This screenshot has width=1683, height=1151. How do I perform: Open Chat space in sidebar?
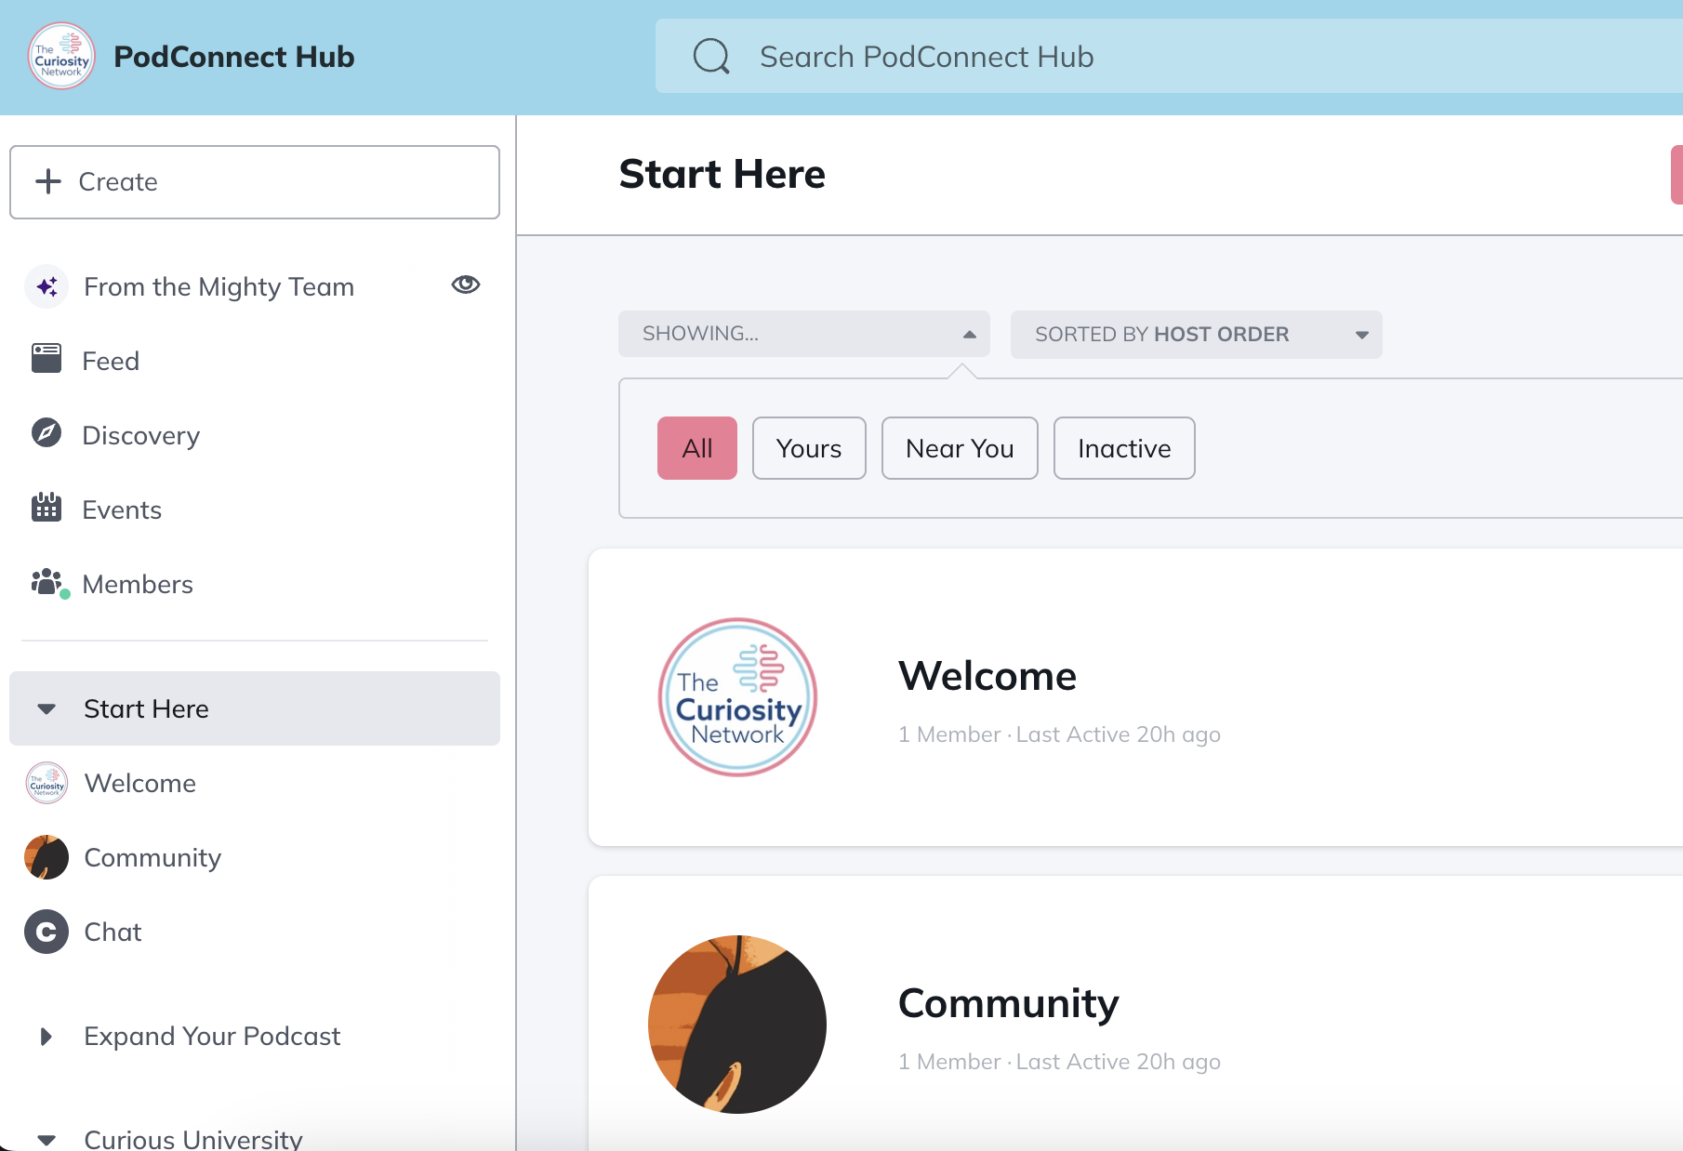tap(113, 932)
